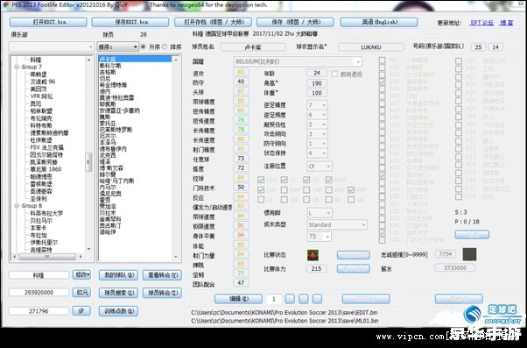Click the height field showing 190
This screenshot has width=527, height=348.
pos(317,83)
